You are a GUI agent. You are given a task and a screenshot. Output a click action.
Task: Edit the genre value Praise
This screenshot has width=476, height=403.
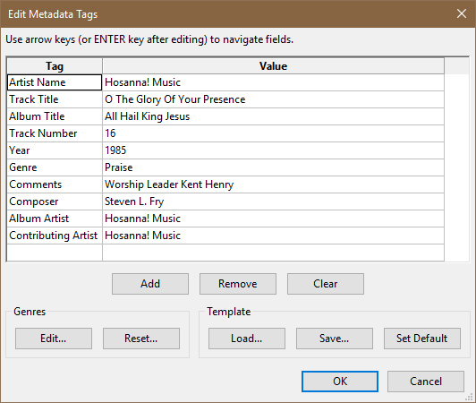pos(273,167)
